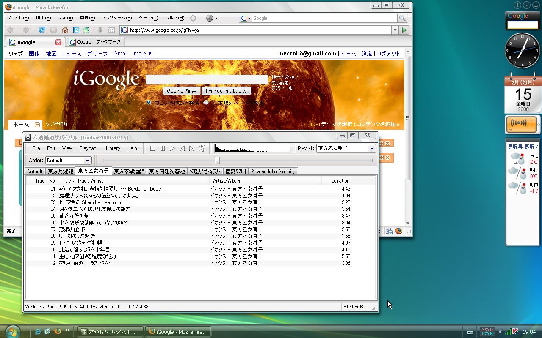Image resolution: width=542 pixels, height=338 pixels.
Task: Open the Order dropdown set to Default
Action: click(88, 161)
